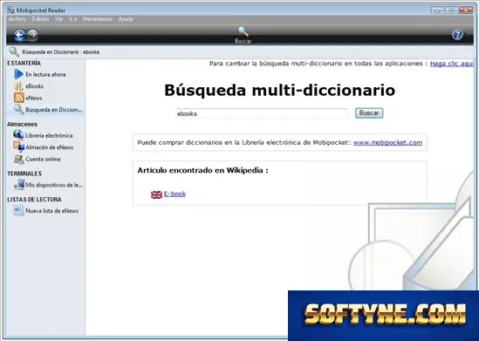Click the forward navigation arrow icon

pyautogui.click(x=32, y=35)
